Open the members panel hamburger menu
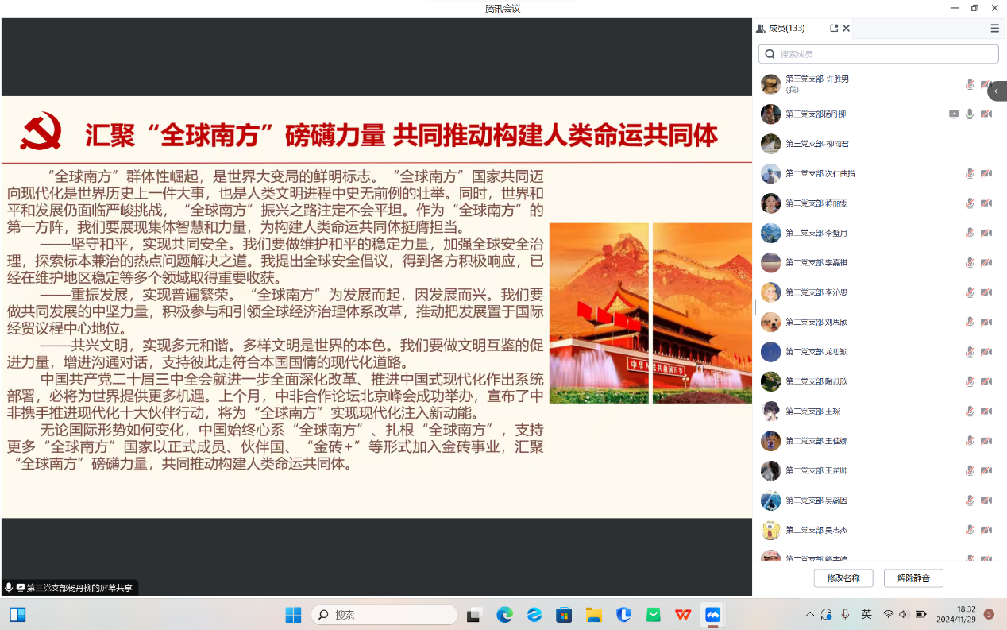 (994, 28)
